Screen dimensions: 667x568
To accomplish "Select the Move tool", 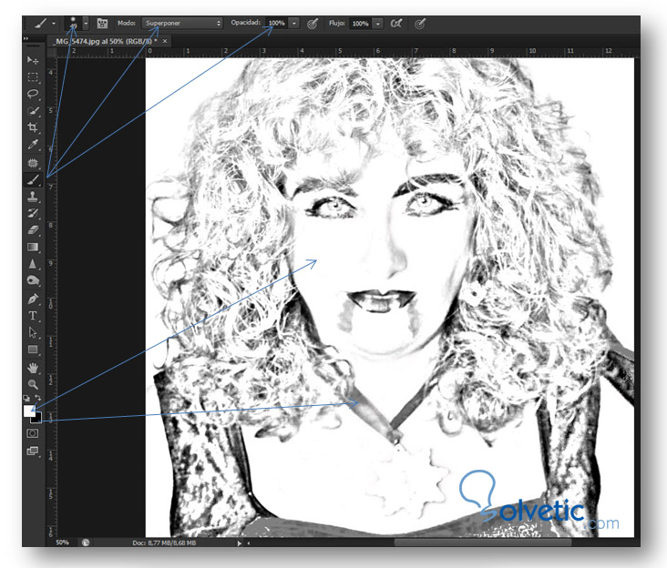I will 33,60.
